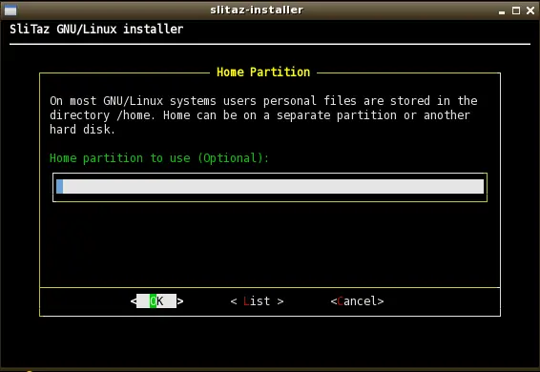Select the 'Home Partition' dialog title

[263, 72]
